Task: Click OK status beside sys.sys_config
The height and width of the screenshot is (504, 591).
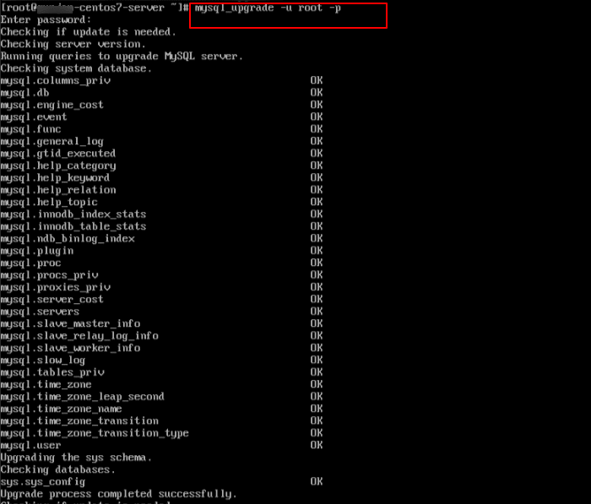Action: coord(317,482)
